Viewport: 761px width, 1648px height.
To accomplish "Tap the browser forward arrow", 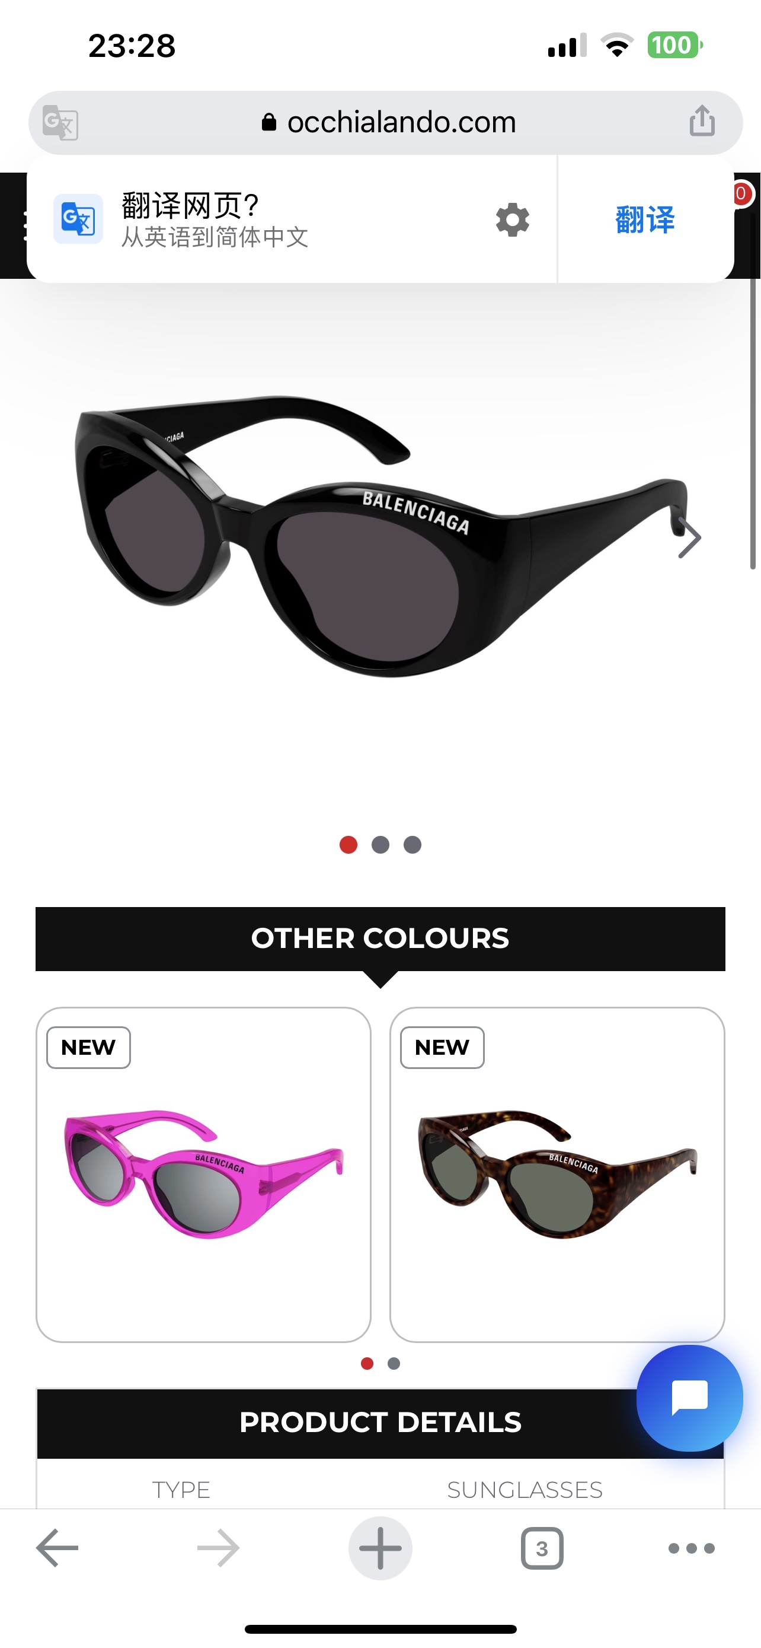I will (x=219, y=1548).
